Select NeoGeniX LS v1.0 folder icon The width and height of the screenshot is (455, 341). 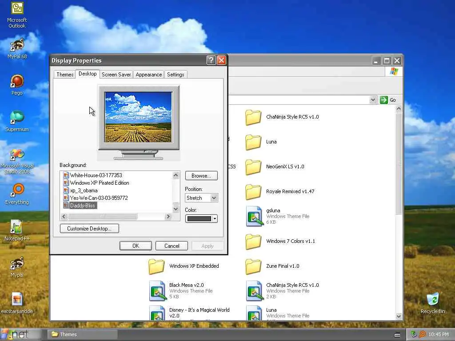[x=253, y=167]
